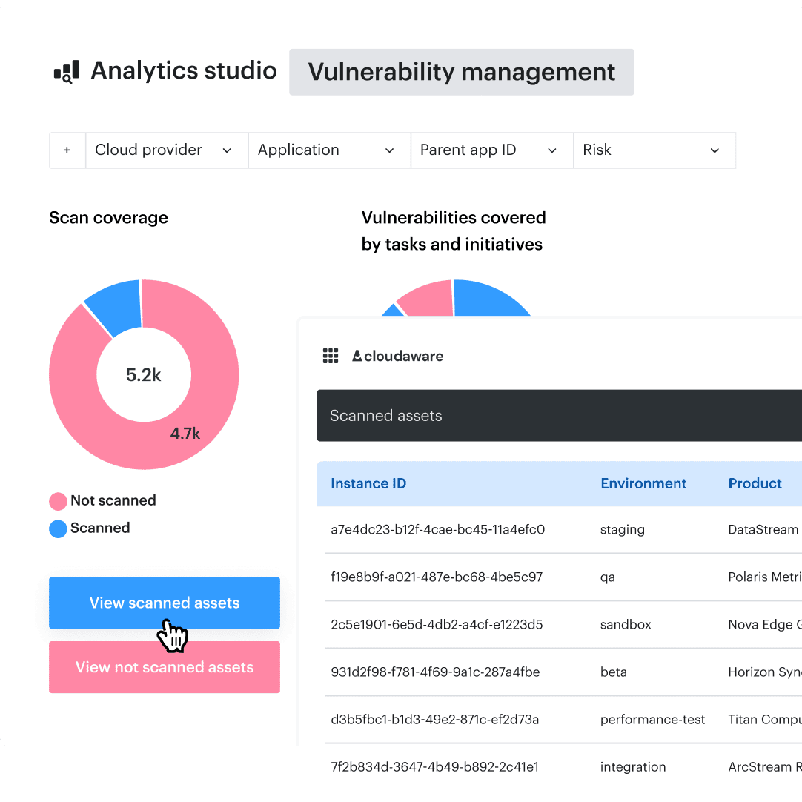Select instance 931d2f98-f781-4f69-9a1c-287a4fbe

pyautogui.click(x=435, y=672)
